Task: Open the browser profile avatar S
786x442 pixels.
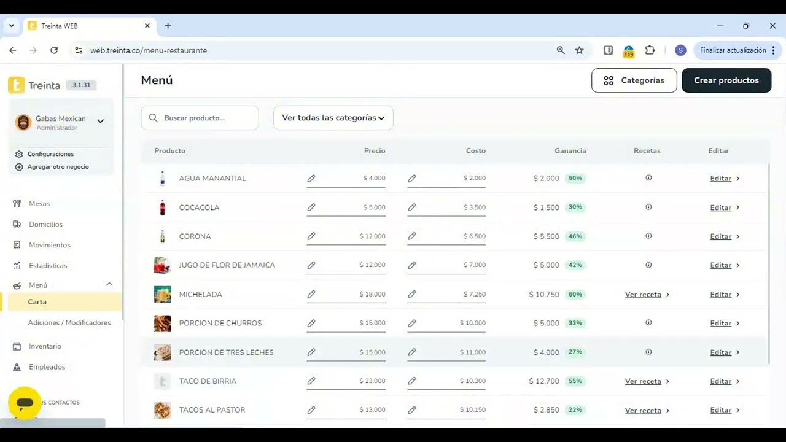Action: click(680, 50)
